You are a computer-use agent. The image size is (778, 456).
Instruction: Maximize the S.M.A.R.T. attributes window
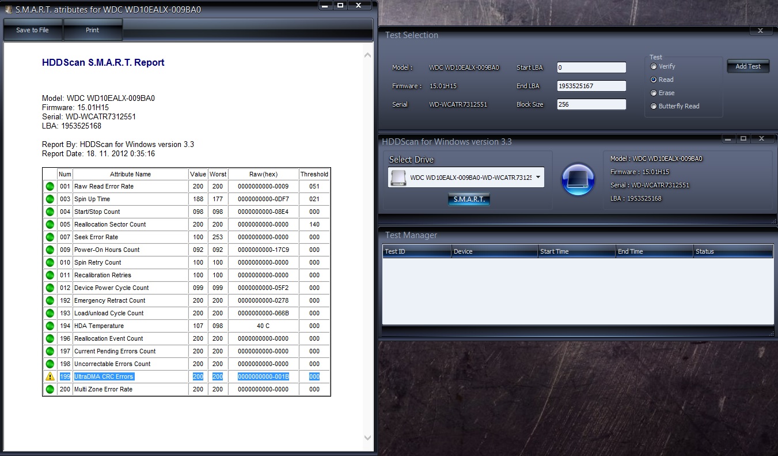pos(340,5)
